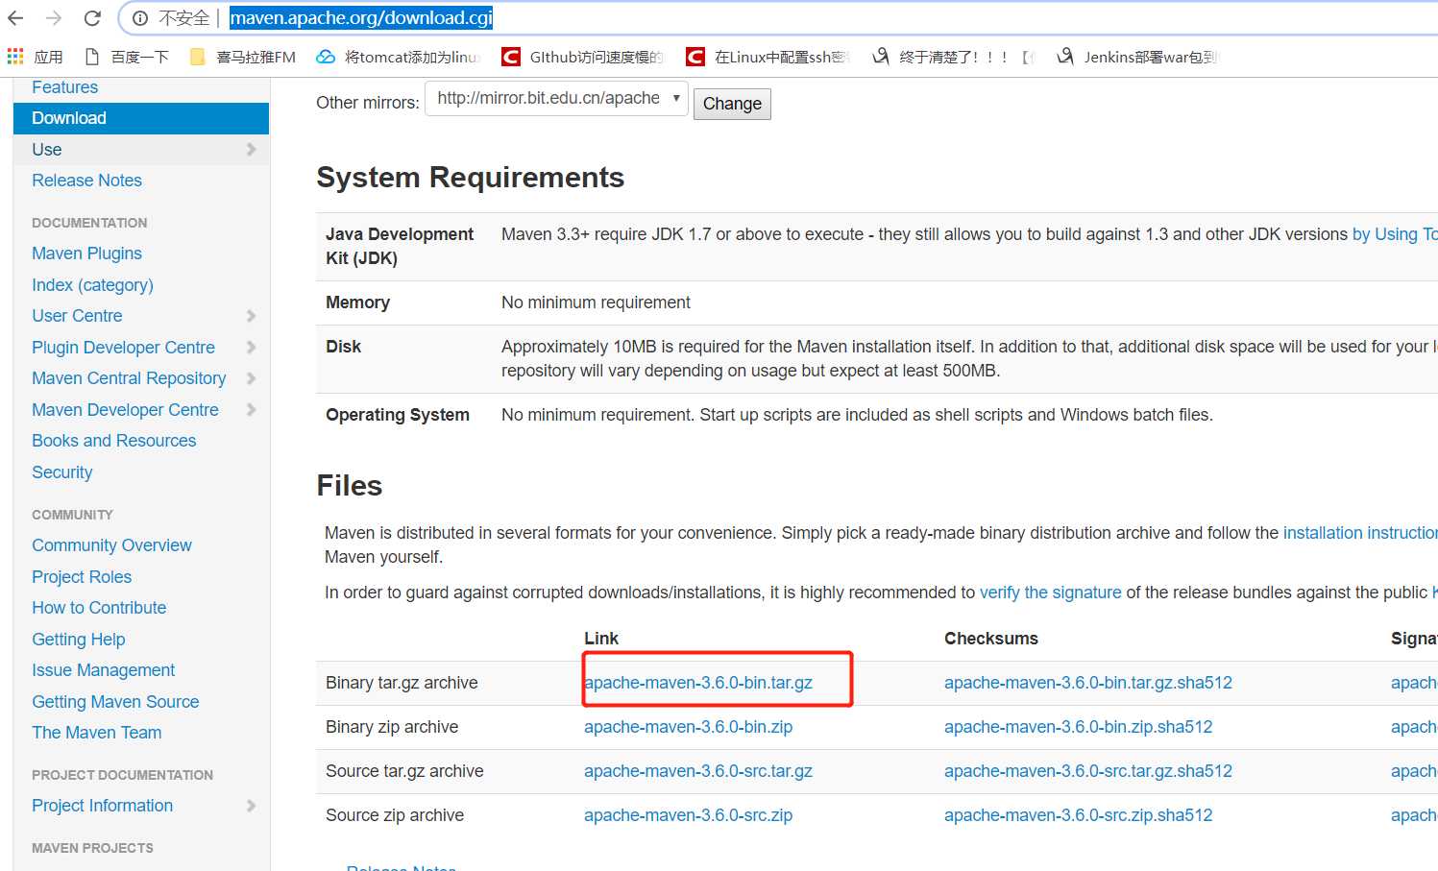Open the Jenkins部署war包 bookmark
Image resolution: width=1438 pixels, height=871 pixels.
coord(1137,57)
